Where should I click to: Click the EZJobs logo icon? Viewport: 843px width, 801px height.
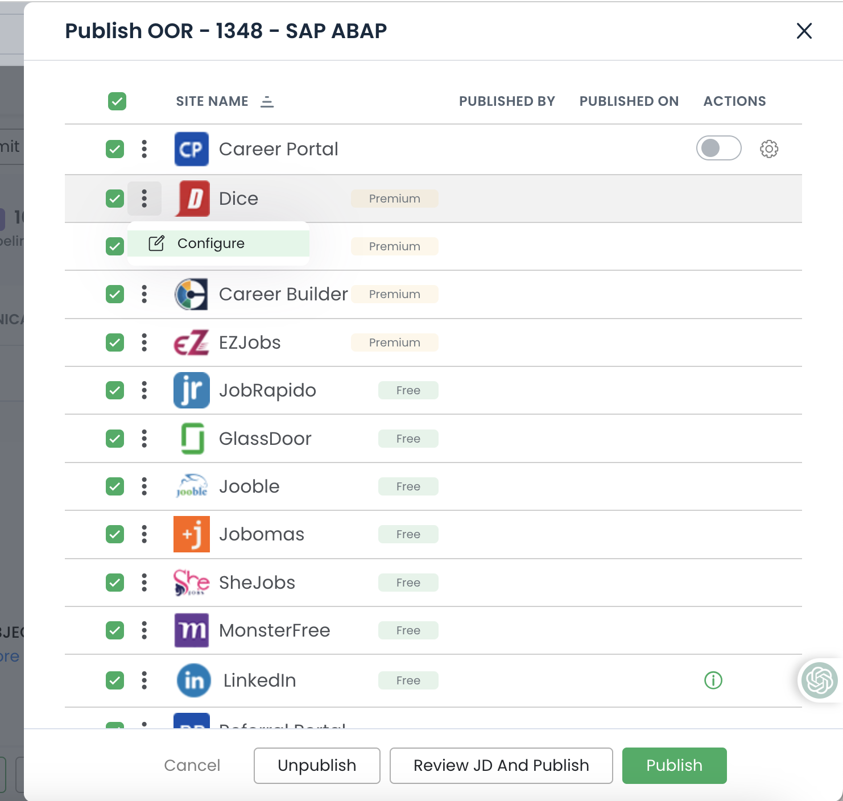click(192, 342)
